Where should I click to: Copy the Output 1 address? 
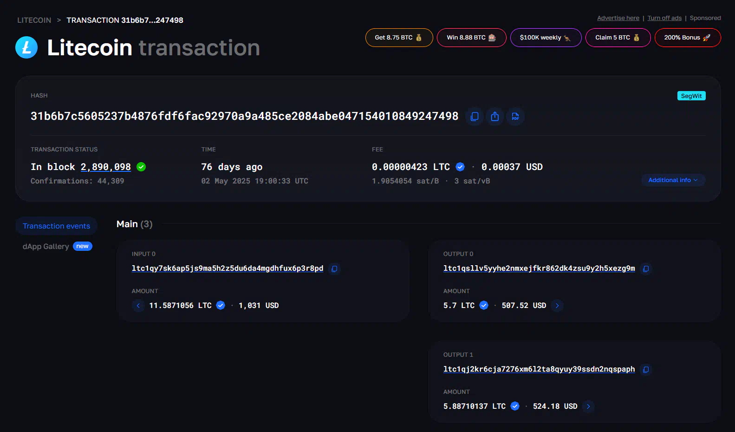646,369
